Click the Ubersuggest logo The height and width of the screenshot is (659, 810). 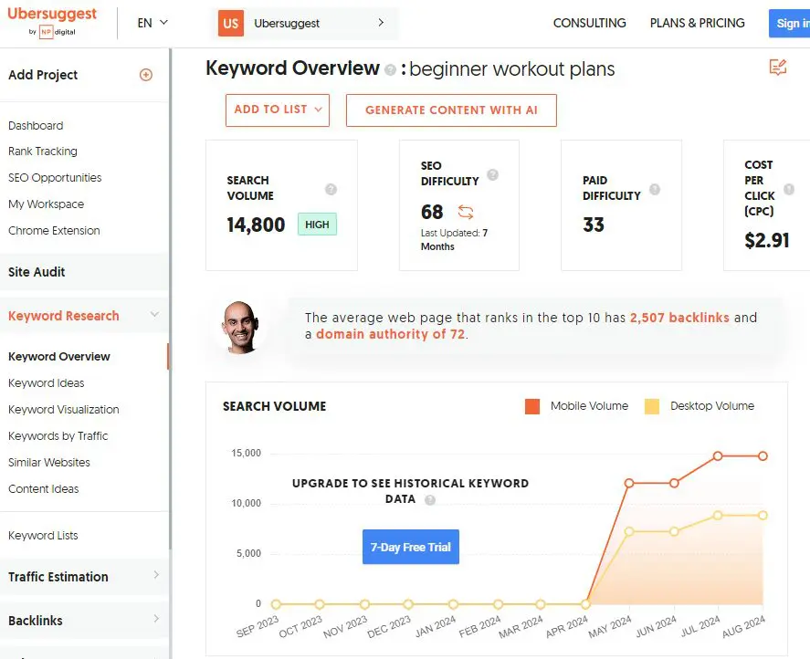click(52, 22)
